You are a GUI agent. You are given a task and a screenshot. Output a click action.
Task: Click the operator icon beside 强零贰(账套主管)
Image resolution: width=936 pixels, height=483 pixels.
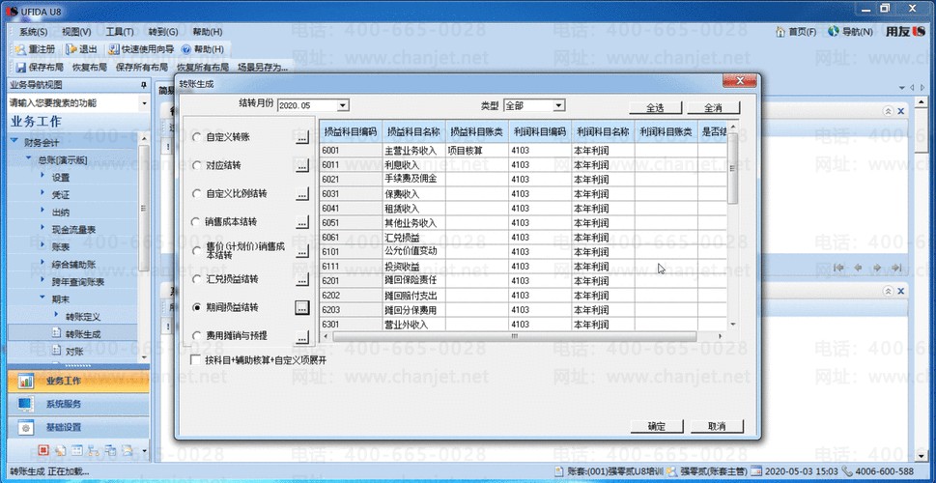(x=672, y=471)
